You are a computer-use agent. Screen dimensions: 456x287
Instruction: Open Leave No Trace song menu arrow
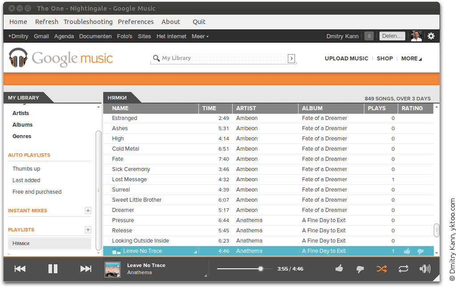[195, 251]
